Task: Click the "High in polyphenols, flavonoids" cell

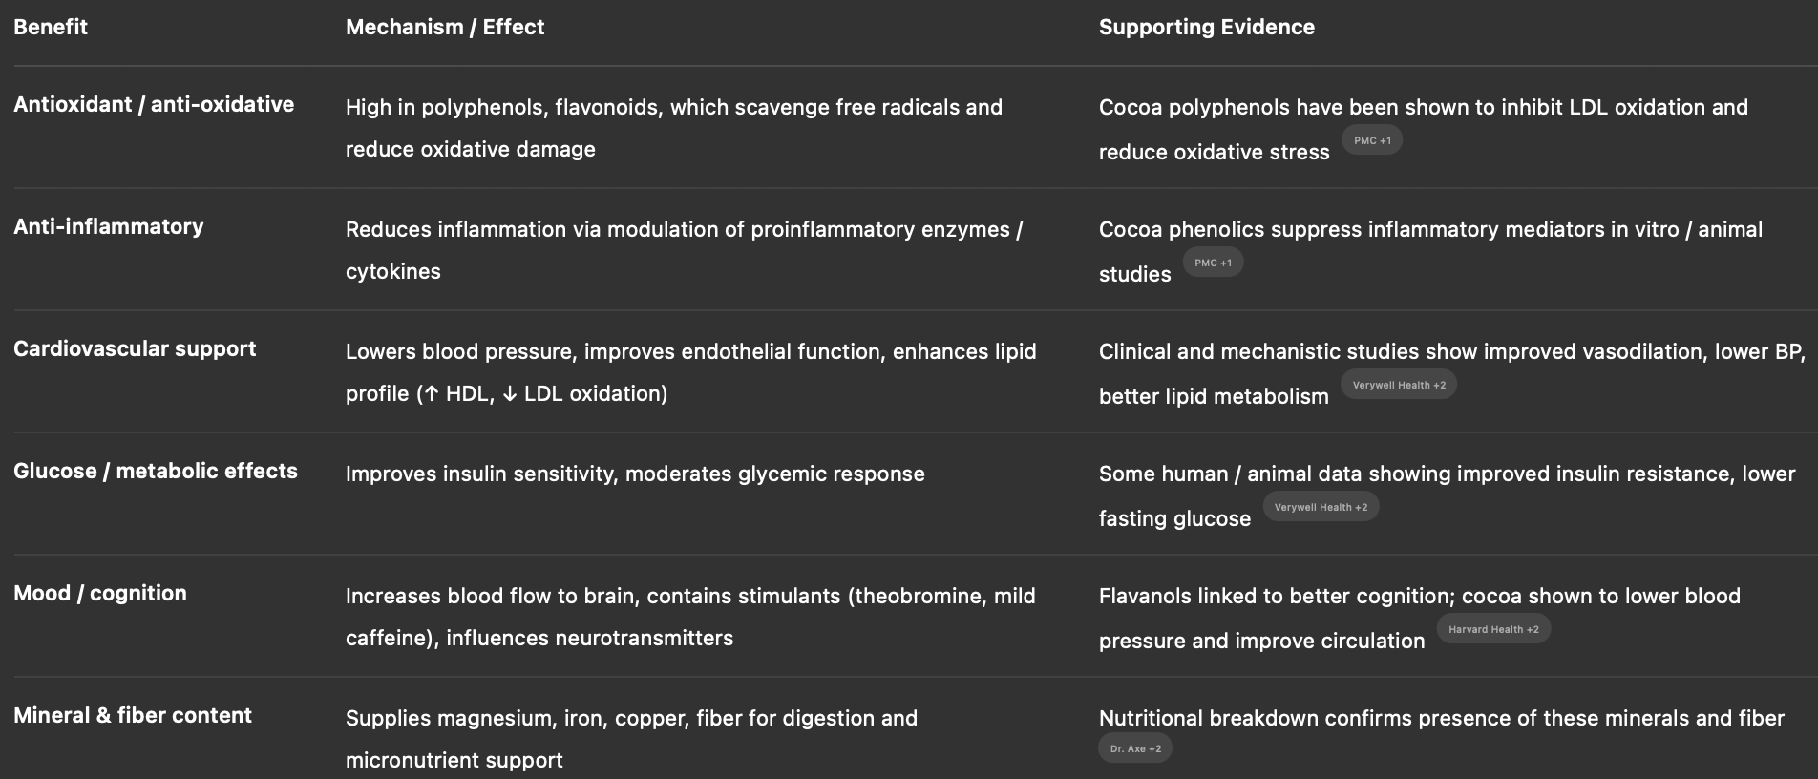Action: pos(673,127)
